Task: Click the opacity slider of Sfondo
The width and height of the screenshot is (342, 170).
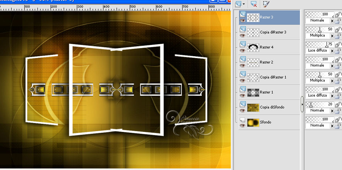Action: [320, 120]
